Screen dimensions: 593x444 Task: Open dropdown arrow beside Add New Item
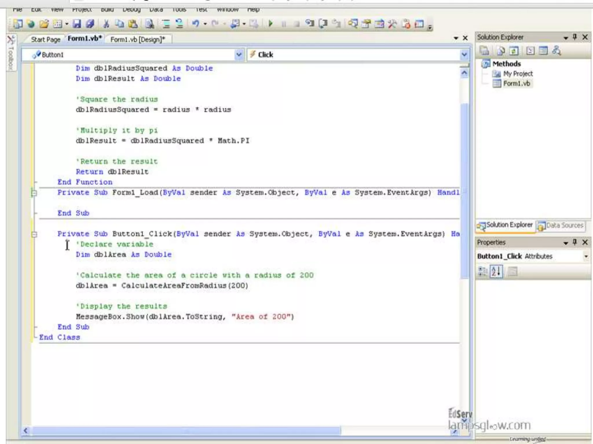pos(67,24)
